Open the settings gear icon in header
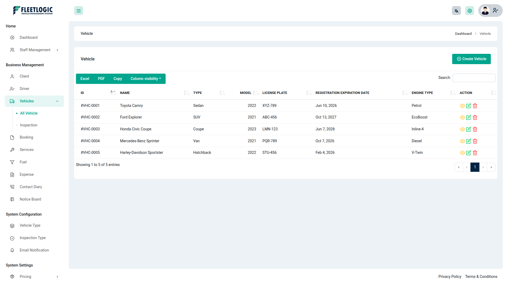 click(470, 11)
